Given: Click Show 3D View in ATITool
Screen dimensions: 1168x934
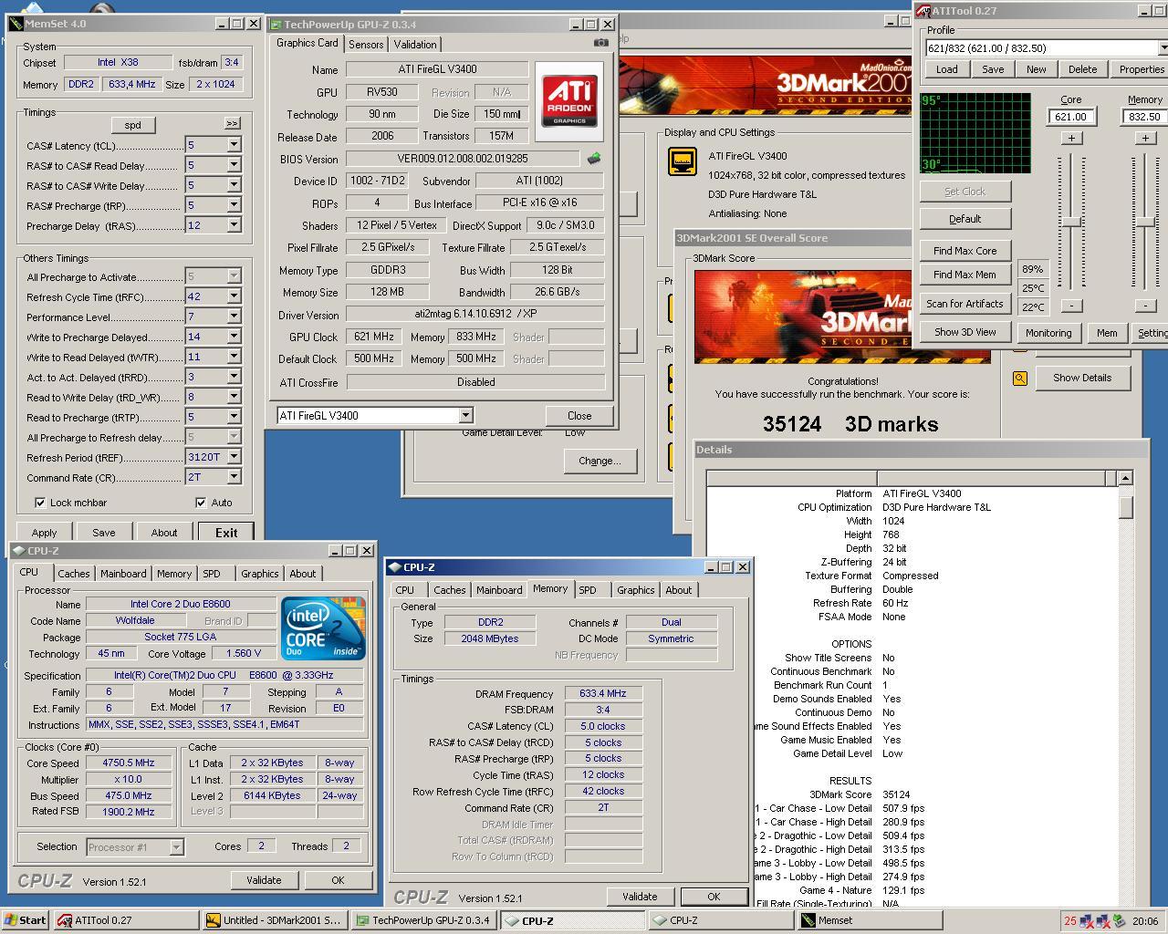Looking at the screenshot, I should click(965, 332).
